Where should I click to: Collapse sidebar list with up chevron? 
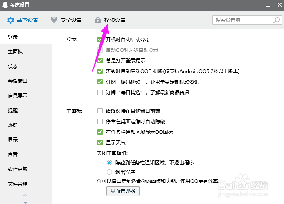pos(25,195)
